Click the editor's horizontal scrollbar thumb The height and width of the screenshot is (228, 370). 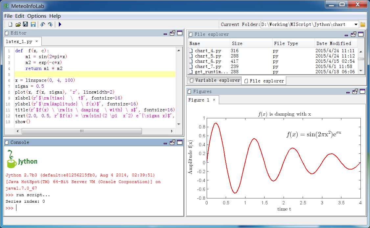81,131
